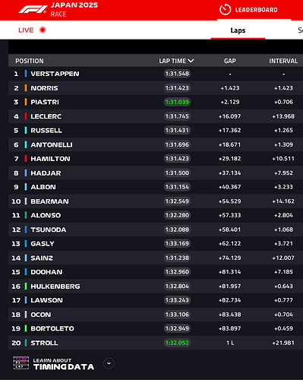Expand the Learn About Timing Data chevron
This screenshot has width=303, height=380.
click(x=109, y=363)
